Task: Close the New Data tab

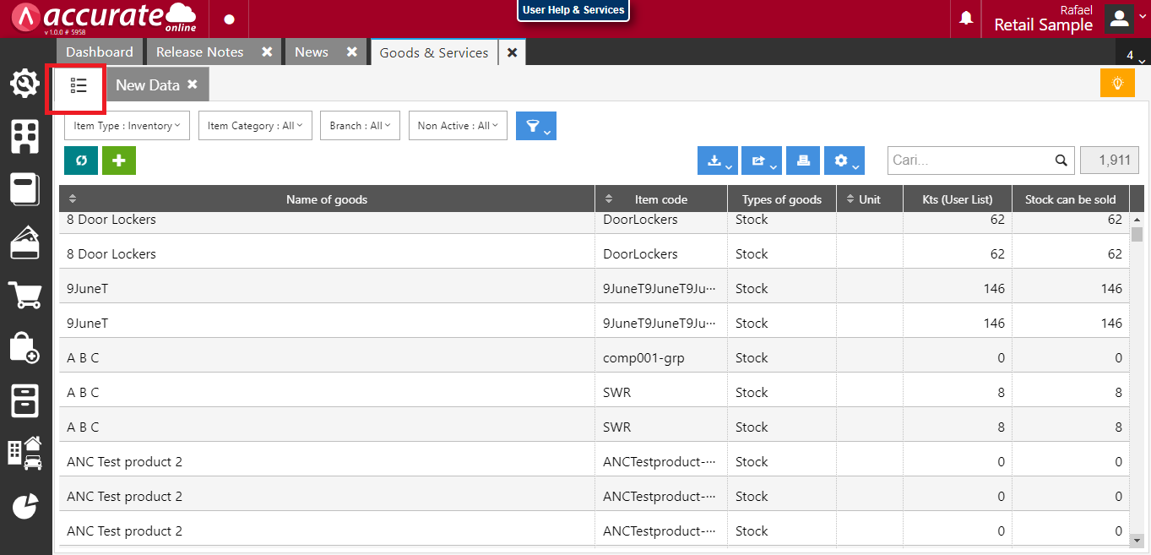Action: 193,84
